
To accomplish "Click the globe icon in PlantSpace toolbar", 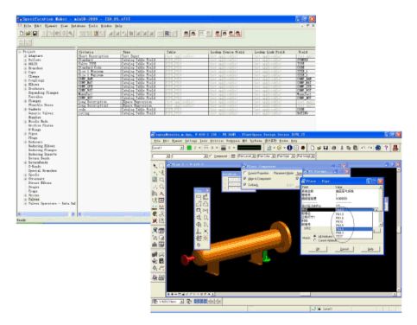I will [378, 148].
